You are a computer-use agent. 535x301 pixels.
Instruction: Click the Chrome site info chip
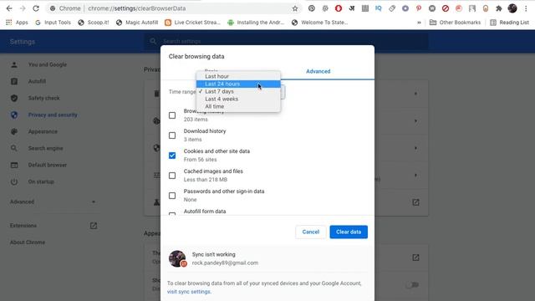(x=65, y=8)
